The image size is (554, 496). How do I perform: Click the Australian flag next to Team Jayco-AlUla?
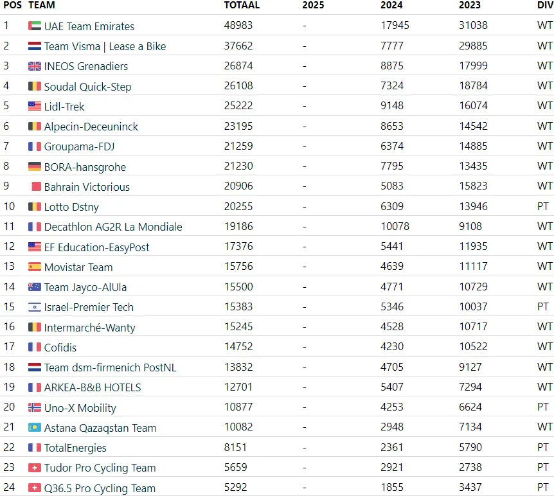(x=35, y=287)
